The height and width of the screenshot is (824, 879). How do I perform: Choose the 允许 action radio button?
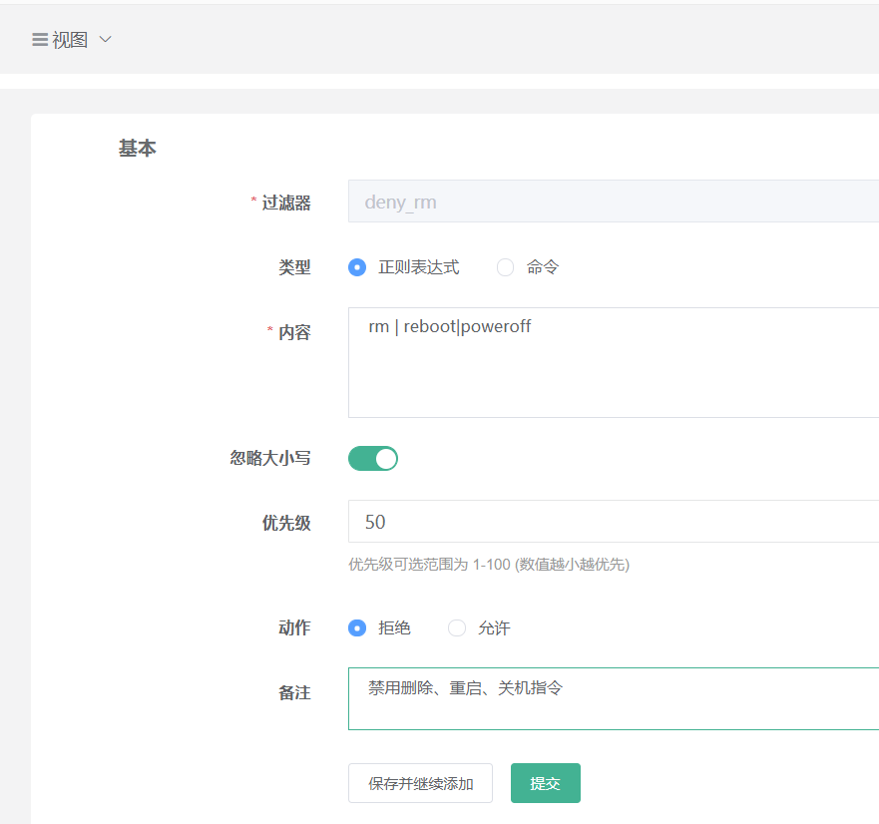[457, 627]
